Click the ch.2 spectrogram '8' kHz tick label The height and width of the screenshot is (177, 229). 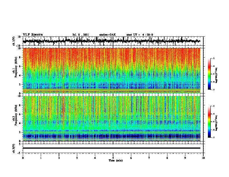coord(20,105)
